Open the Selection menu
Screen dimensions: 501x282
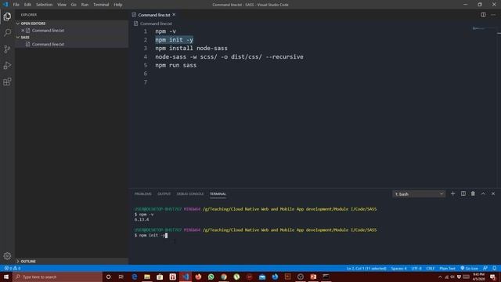point(44,5)
